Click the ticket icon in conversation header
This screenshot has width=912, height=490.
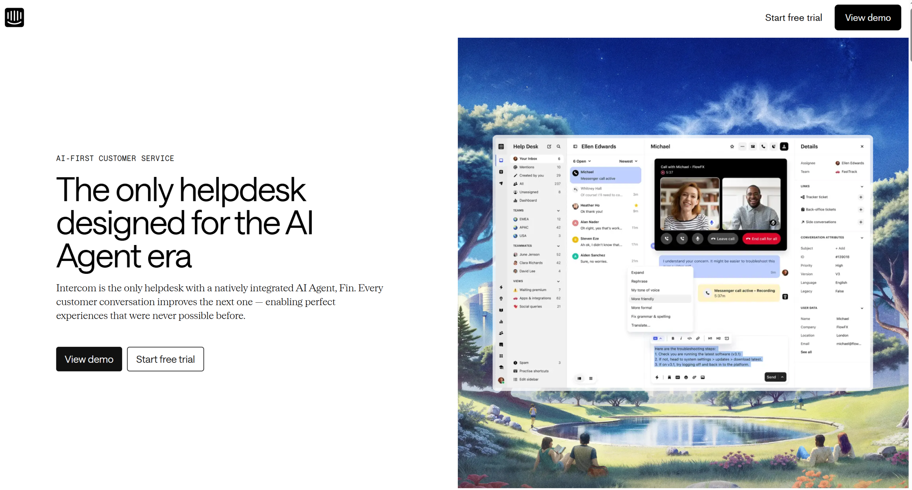[753, 146]
